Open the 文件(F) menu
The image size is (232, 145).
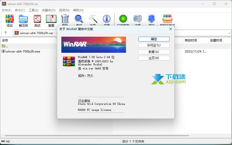click(x=7, y=10)
